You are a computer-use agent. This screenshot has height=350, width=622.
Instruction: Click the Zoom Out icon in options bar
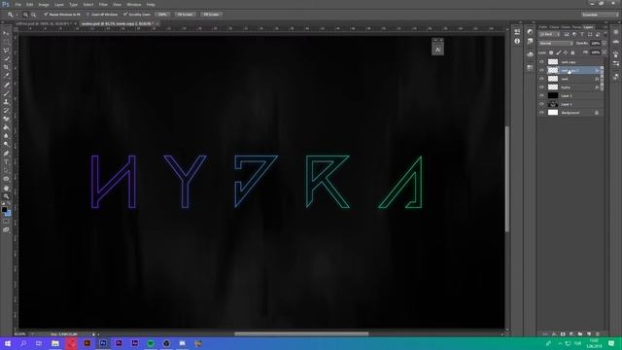tap(34, 15)
